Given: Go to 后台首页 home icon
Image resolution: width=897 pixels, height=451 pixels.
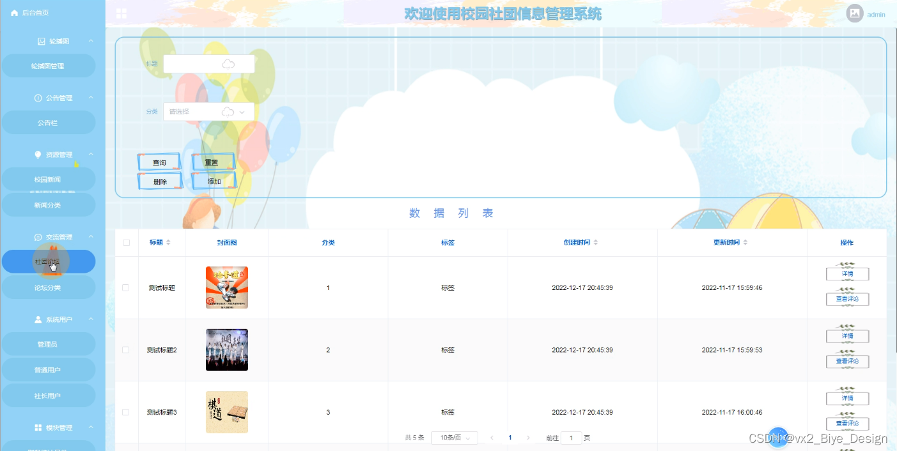Looking at the screenshot, I should (x=14, y=13).
